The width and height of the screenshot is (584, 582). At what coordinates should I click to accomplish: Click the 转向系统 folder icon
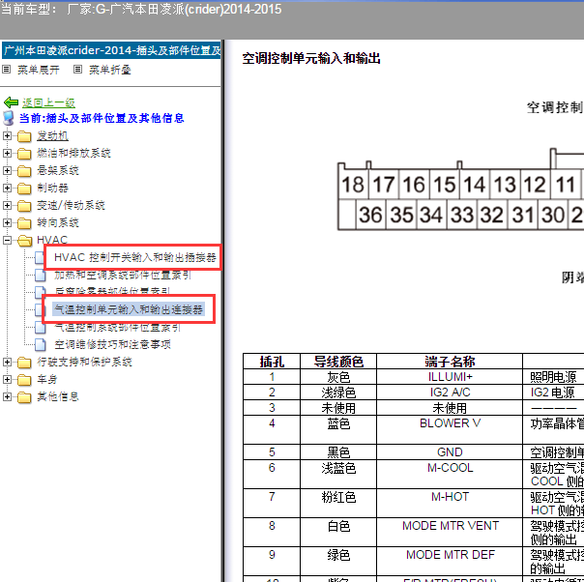[x=24, y=223]
